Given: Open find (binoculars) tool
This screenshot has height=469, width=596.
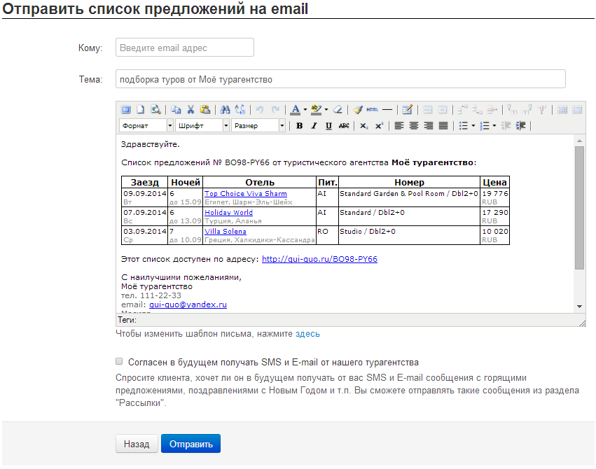Looking at the screenshot, I should coord(225,109).
